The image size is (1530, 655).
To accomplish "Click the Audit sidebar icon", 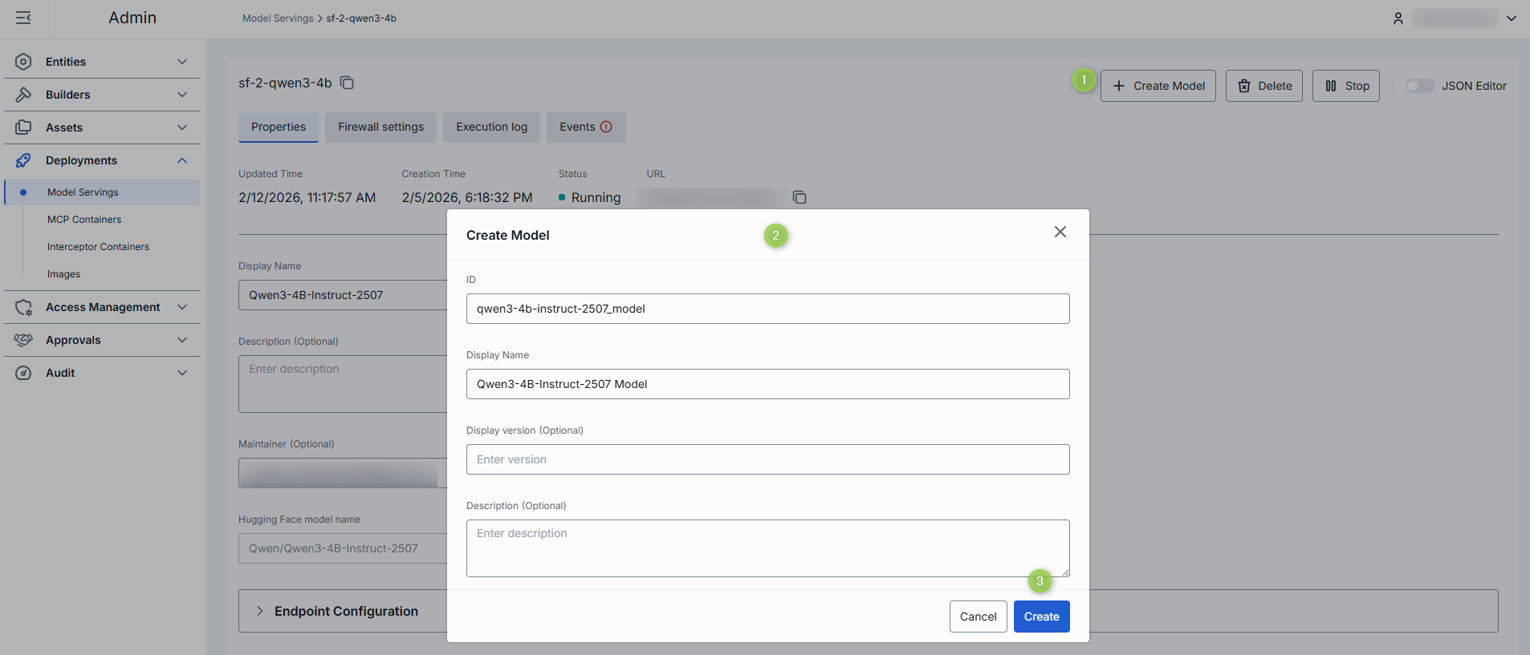I will pos(23,373).
